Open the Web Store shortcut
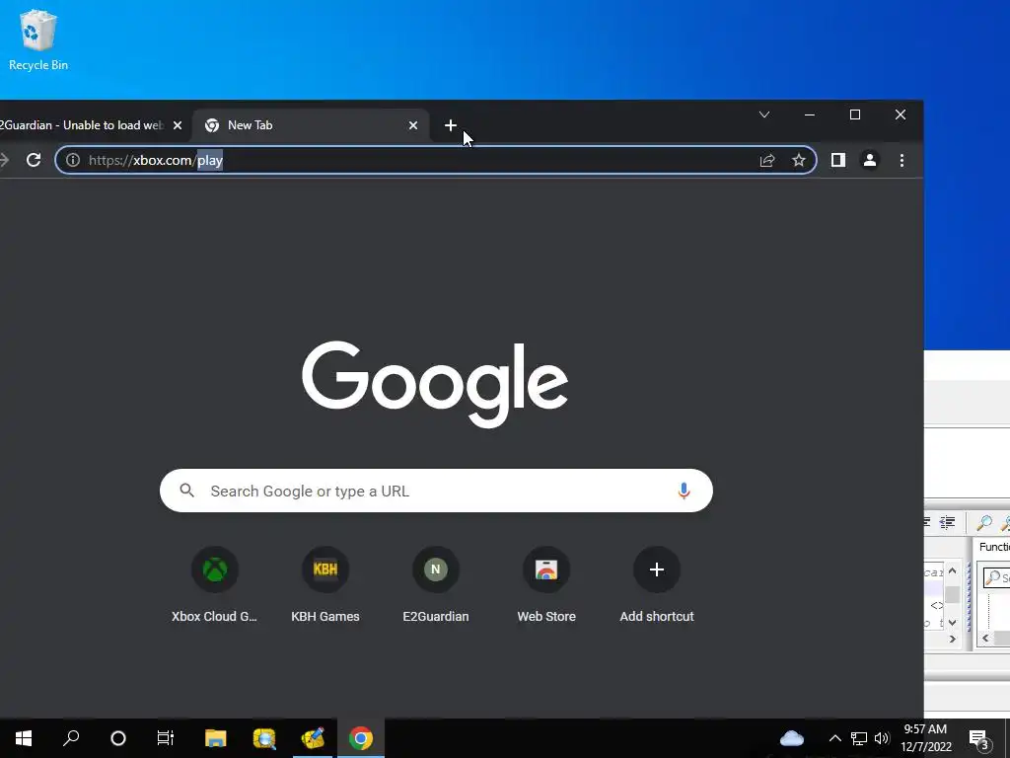The width and height of the screenshot is (1010, 758). coord(546,584)
